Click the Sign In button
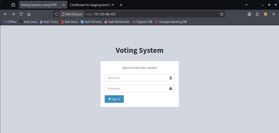This screenshot has width=279, height=133. 114,99
